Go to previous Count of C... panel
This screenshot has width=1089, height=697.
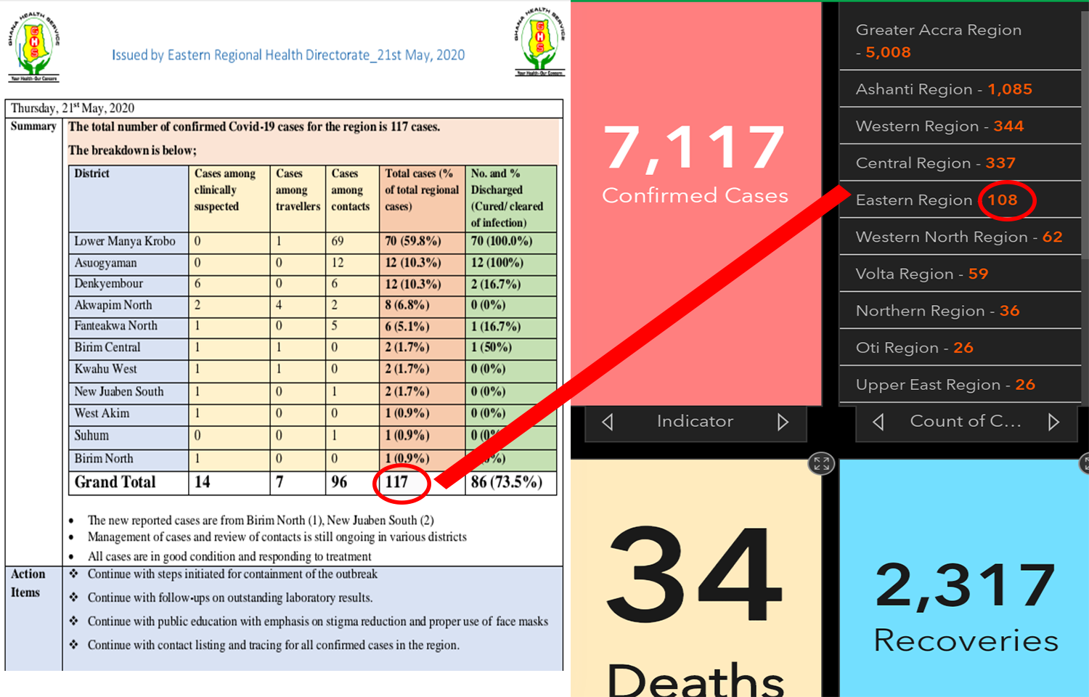click(878, 422)
